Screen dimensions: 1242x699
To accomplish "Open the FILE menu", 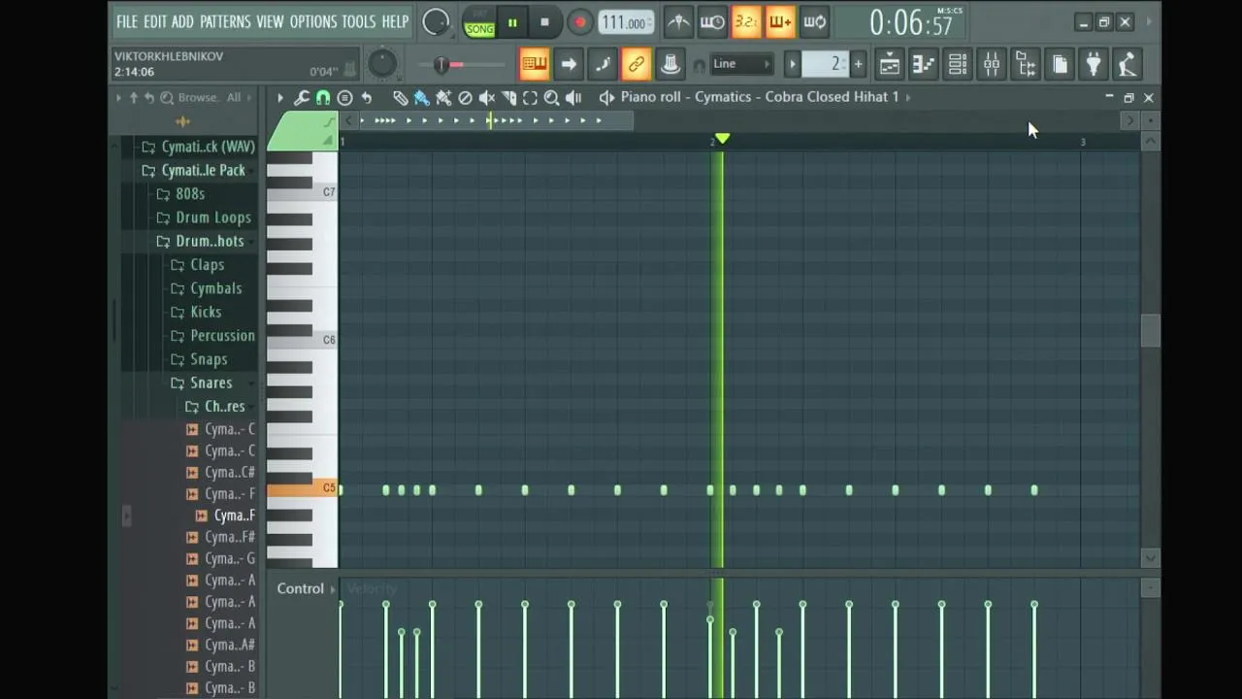I will 126,21.
